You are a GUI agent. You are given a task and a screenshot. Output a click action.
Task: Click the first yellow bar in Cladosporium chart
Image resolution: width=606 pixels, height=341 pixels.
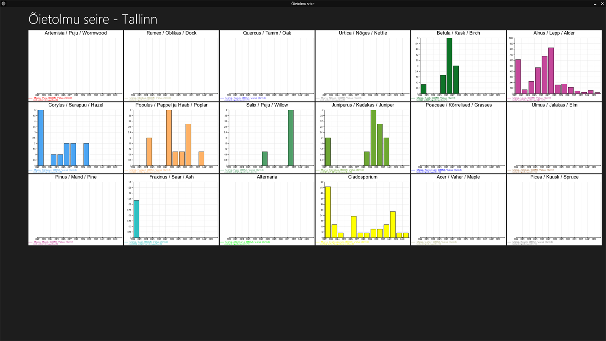click(328, 212)
